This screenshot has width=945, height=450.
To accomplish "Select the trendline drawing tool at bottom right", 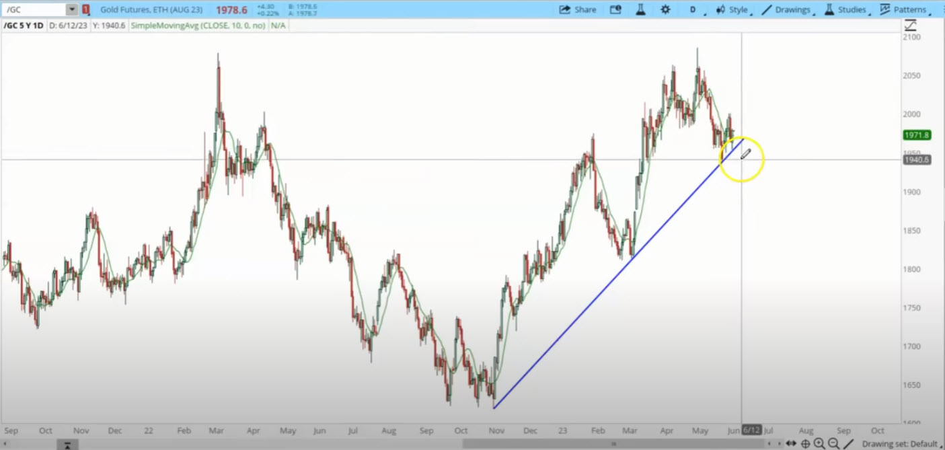I will (x=849, y=444).
